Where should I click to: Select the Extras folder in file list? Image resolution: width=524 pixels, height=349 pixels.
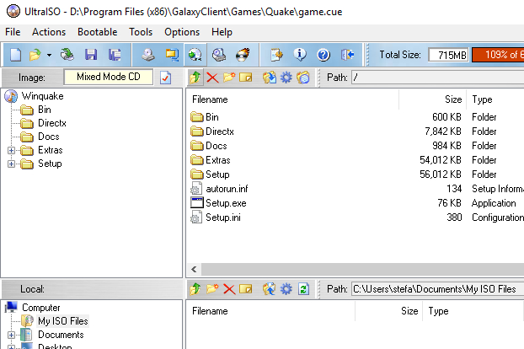click(x=356, y=160)
